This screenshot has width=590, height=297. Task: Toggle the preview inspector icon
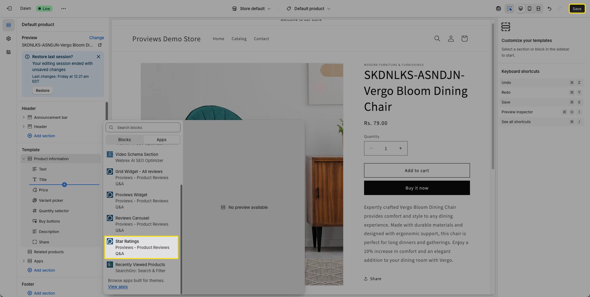tap(509, 9)
